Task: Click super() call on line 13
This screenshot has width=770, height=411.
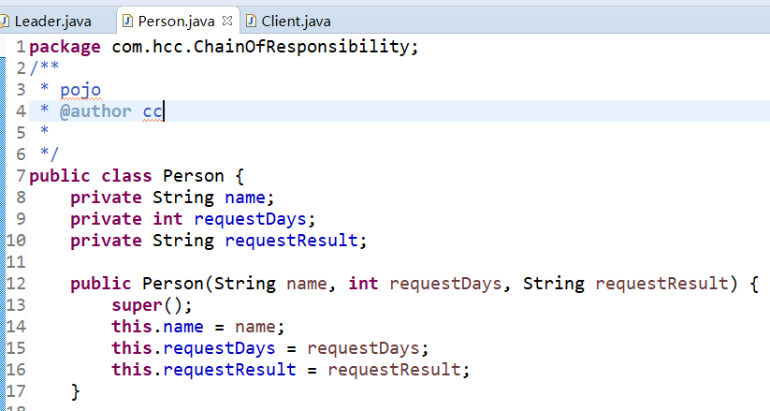Action: click(x=152, y=305)
